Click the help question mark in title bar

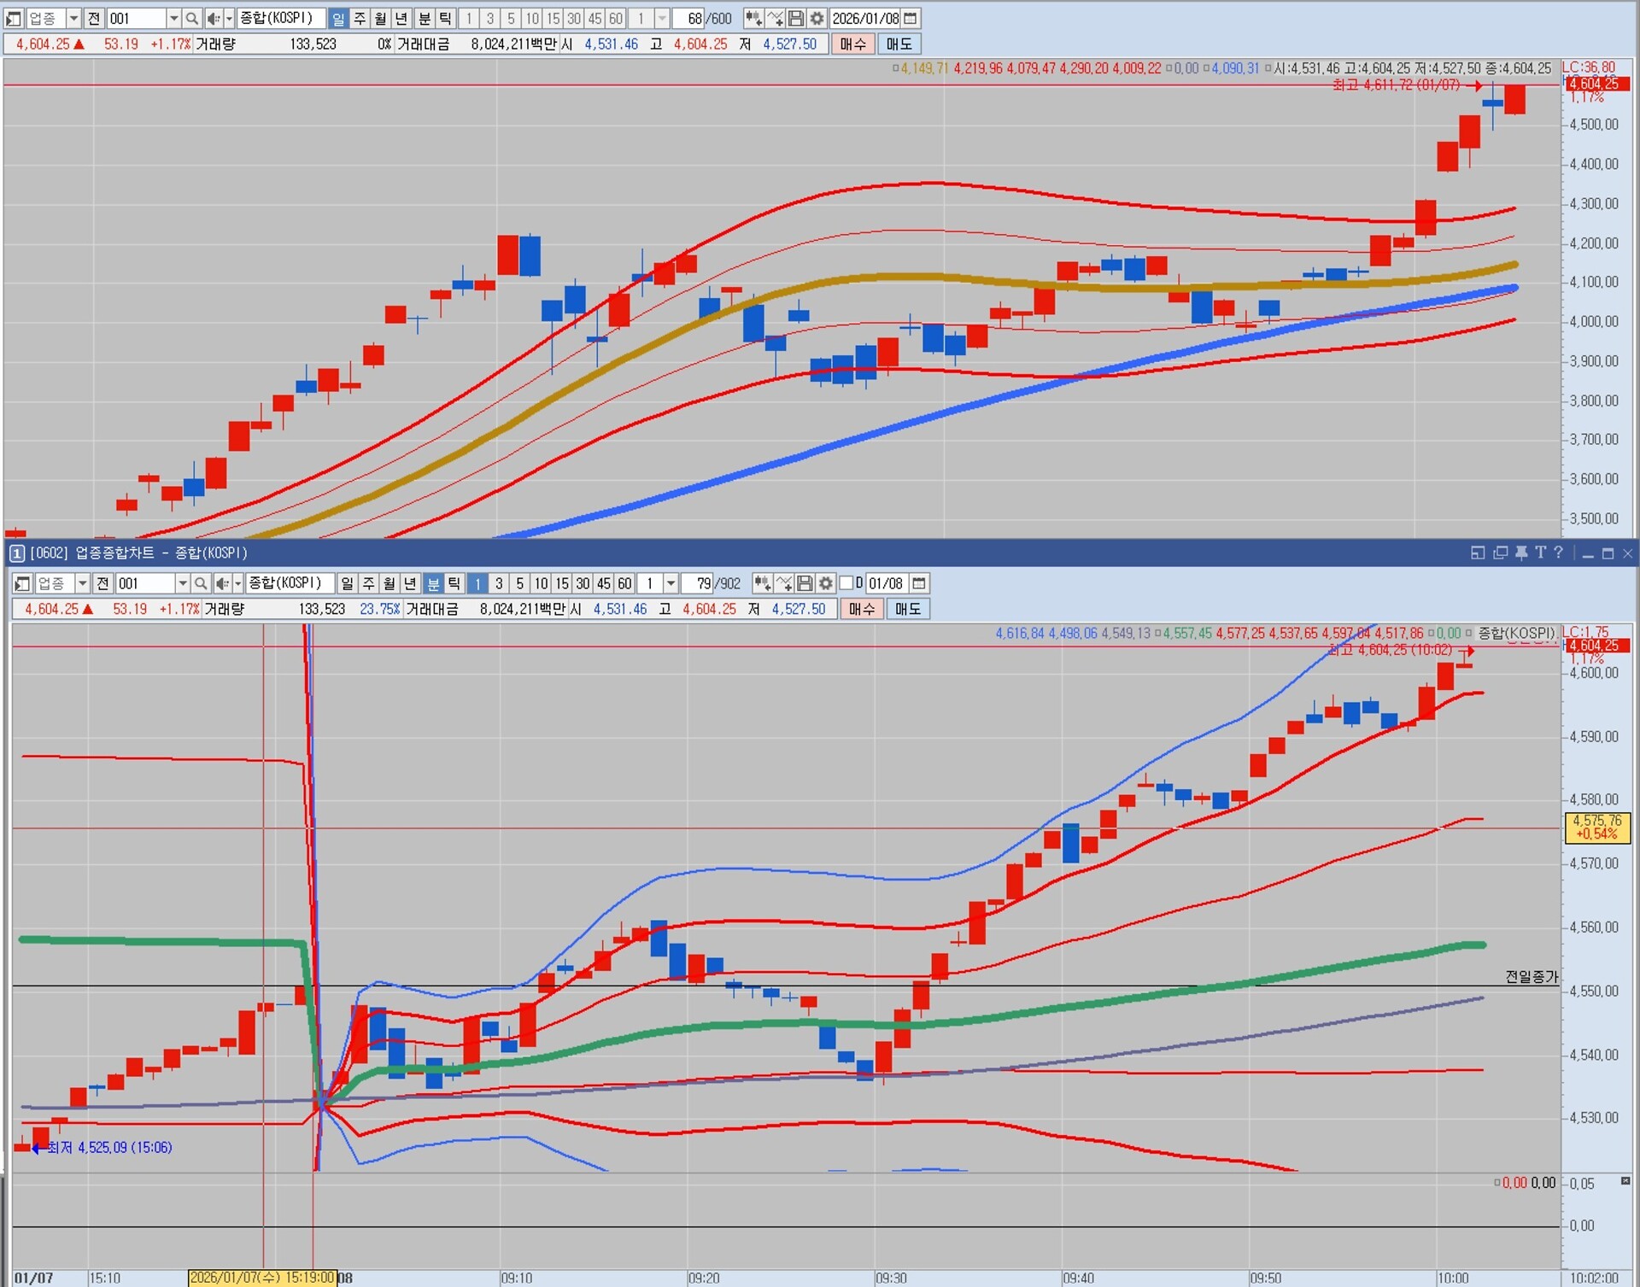click(x=1559, y=553)
